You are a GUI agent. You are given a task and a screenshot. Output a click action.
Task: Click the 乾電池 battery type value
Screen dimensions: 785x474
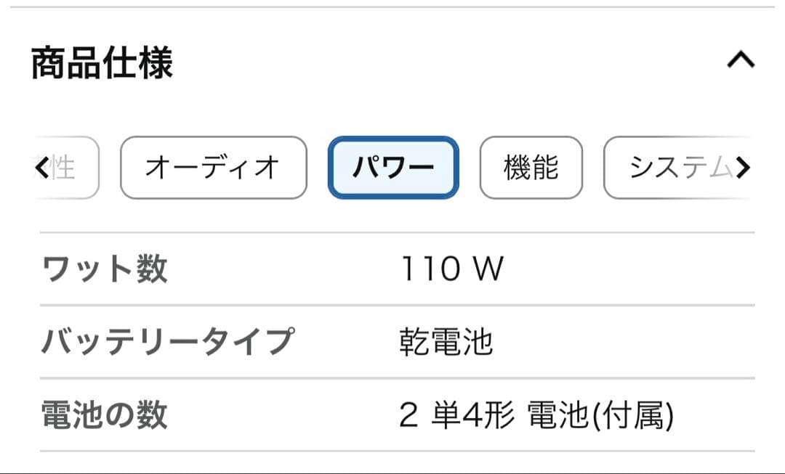[446, 343]
